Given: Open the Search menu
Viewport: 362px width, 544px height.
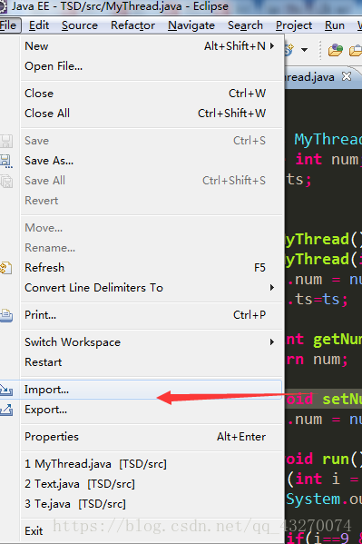Looking at the screenshot, I should point(245,25).
